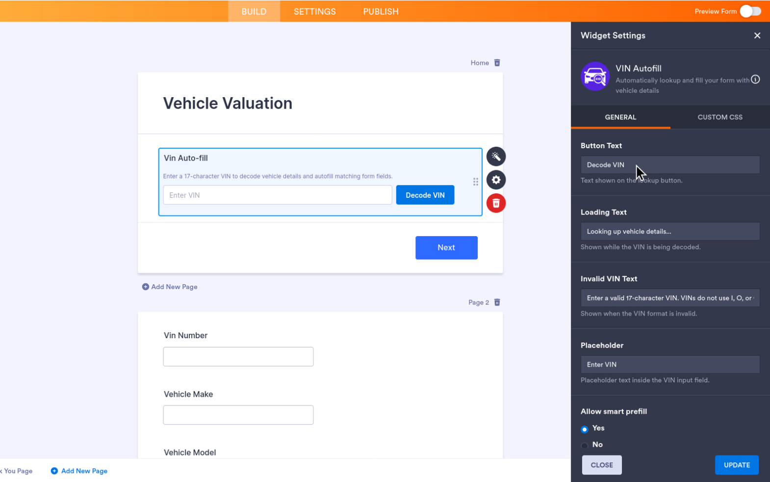Click plus icon in bottom bar Add New Page
Screen dimensions: 770x482
click(x=54, y=471)
